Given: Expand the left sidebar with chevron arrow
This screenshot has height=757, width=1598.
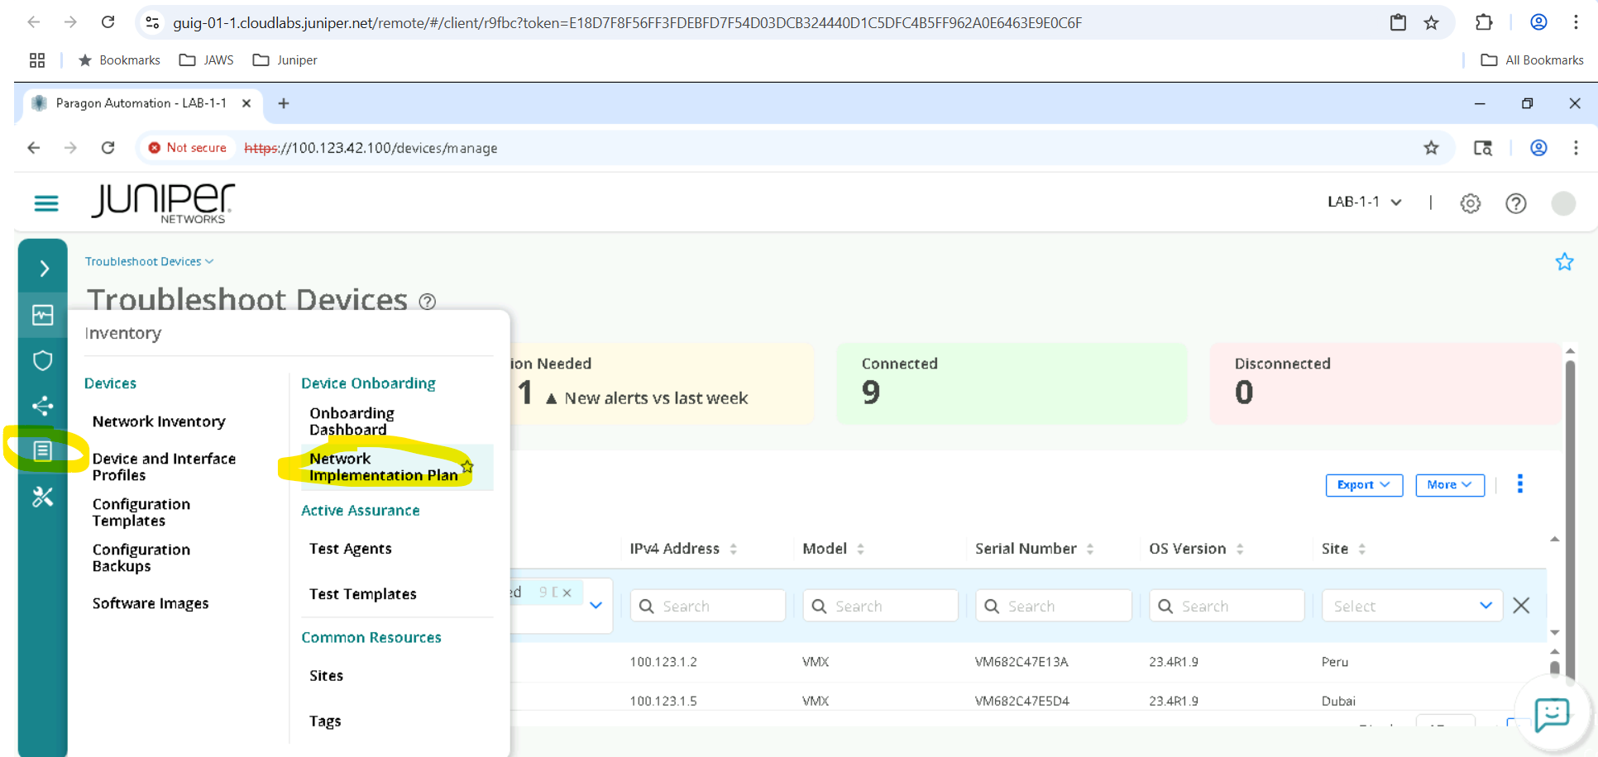Looking at the screenshot, I should click(x=44, y=269).
